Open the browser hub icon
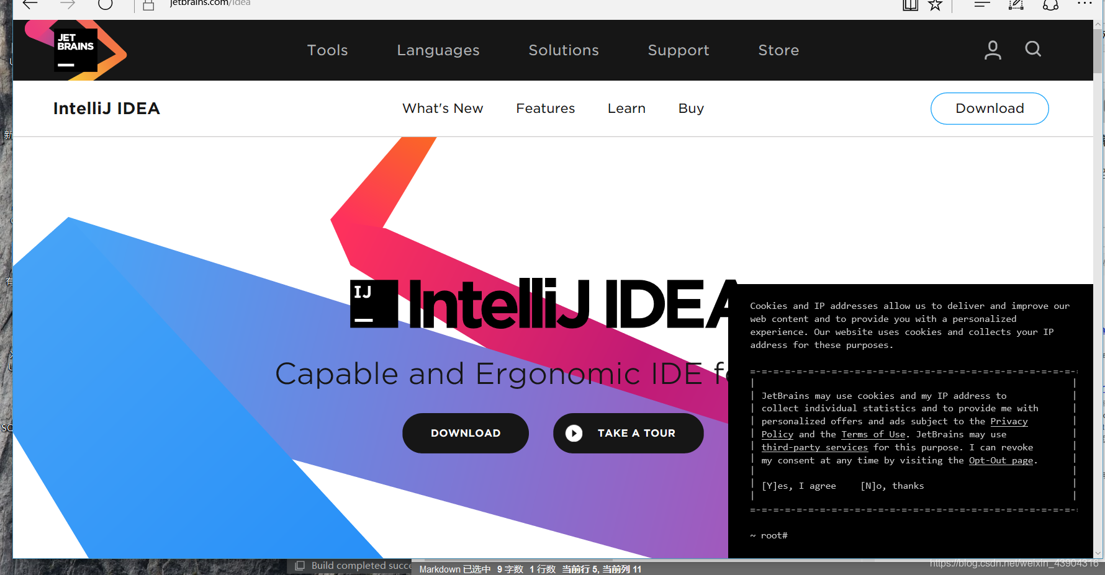This screenshot has width=1105, height=575. (x=981, y=4)
